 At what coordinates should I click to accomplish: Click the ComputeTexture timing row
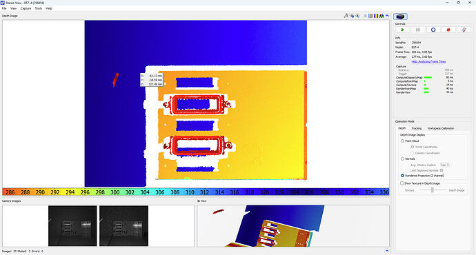point(424,85)
